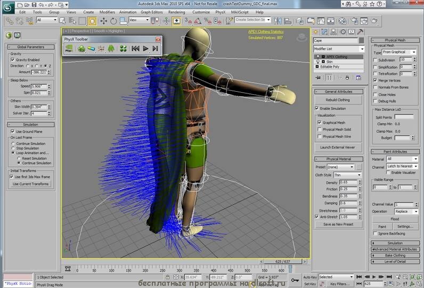Uncheck the Merge Vertices option
Viewport: 424px width, 288px height.
click(x=375, y=80)
